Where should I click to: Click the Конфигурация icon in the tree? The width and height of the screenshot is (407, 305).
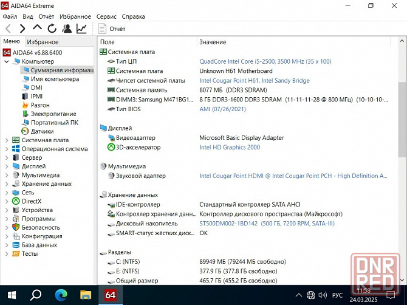[16, 236]
